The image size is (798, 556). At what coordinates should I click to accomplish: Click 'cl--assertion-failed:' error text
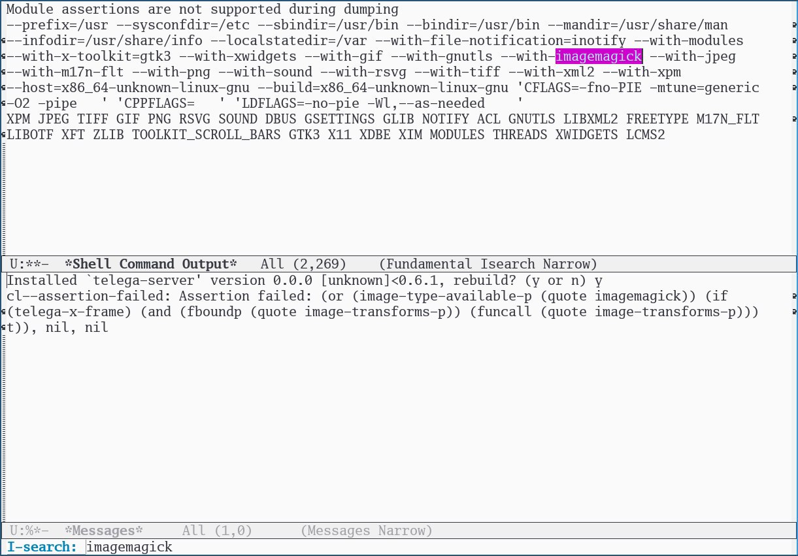(88, 297)
